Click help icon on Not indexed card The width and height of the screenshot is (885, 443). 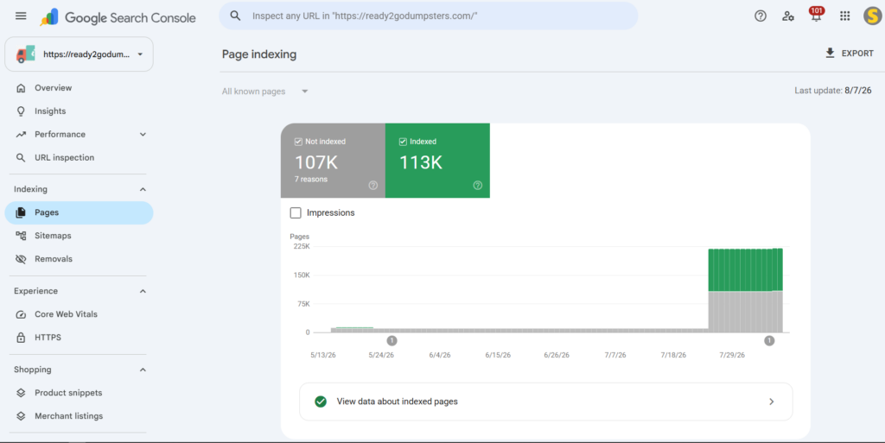tap(373, 186)
